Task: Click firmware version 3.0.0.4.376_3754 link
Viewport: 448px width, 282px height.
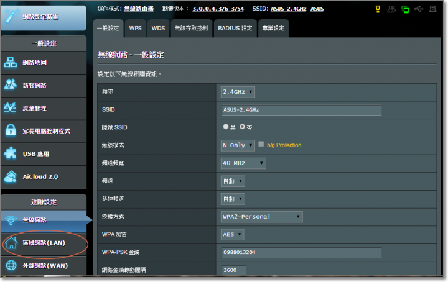Action: coord(218,9)
